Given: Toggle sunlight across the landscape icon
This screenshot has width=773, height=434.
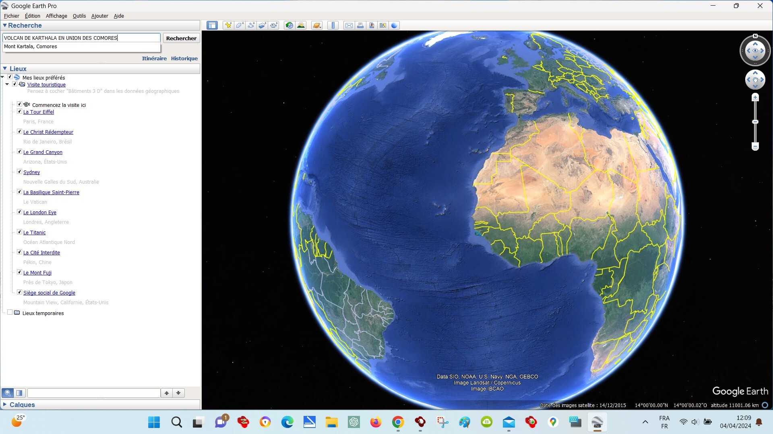Looking at the screenshot, I should tap(301, 25).
